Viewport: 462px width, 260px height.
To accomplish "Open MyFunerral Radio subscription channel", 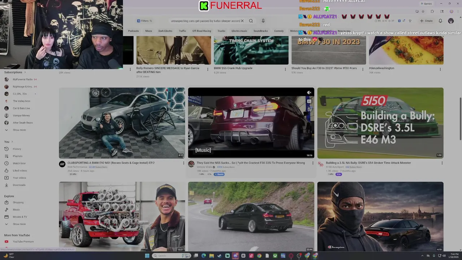I will [22, 79].
